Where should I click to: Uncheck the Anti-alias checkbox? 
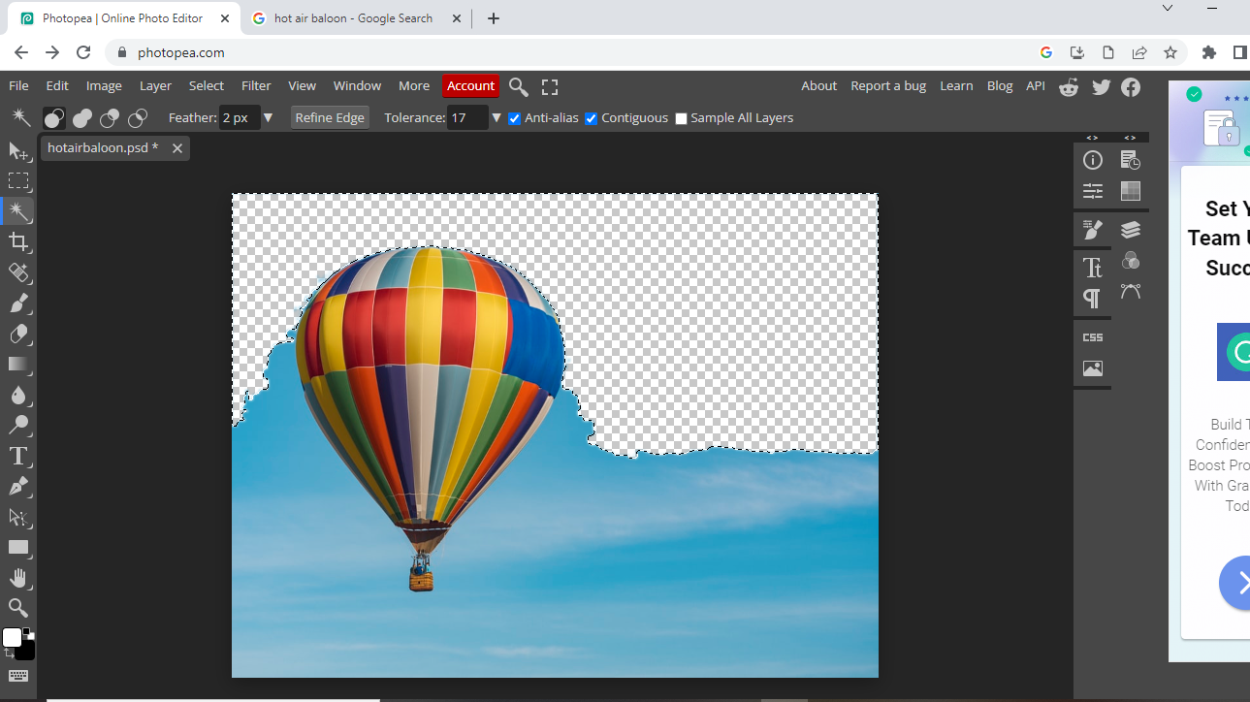point(515,118)
